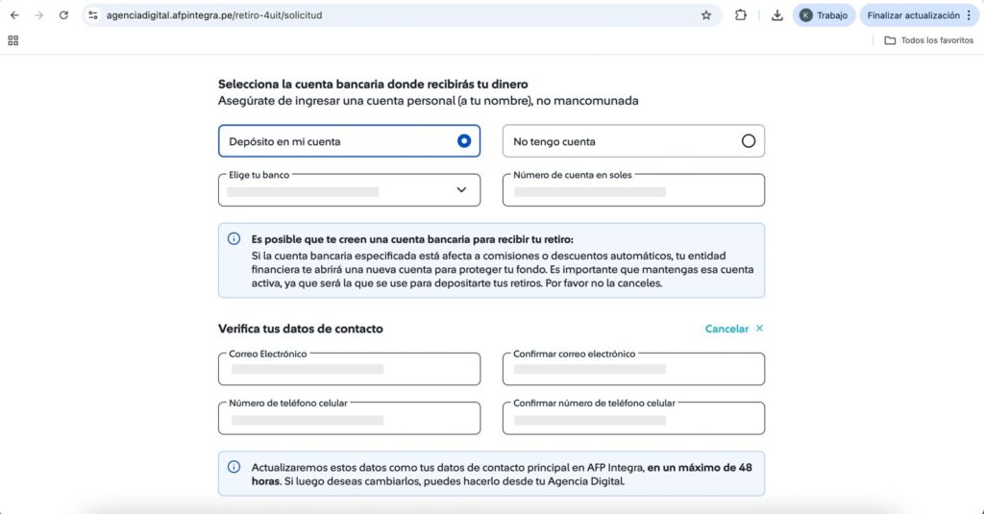Open Todos los favoritos folder

click(x=929, y=40)
